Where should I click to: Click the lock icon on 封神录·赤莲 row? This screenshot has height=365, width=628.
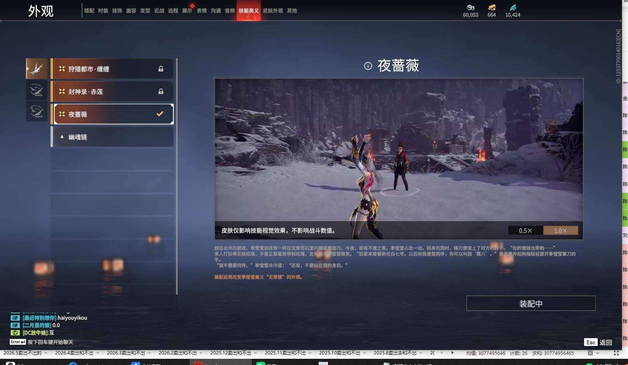[x=161, y=92]
